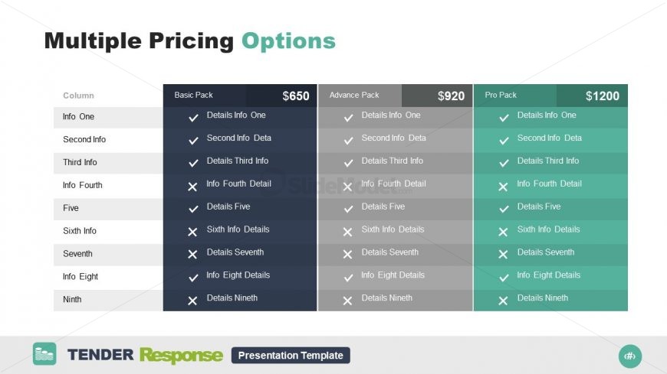This screenshot has height=374, width=667.
Task: Click the $1200 price box
Action: tap(592, 96)
